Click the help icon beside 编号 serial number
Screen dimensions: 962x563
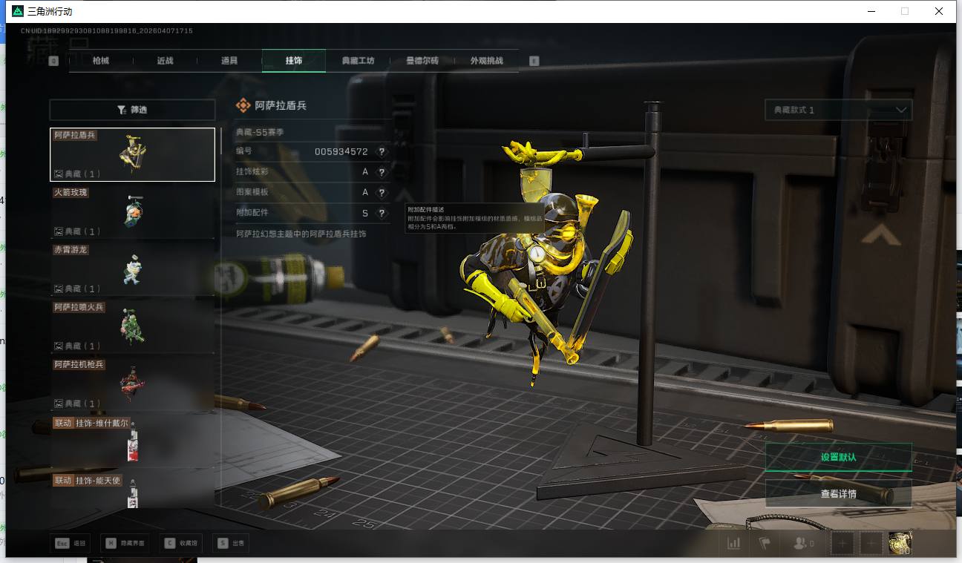(x=382, y=151)
